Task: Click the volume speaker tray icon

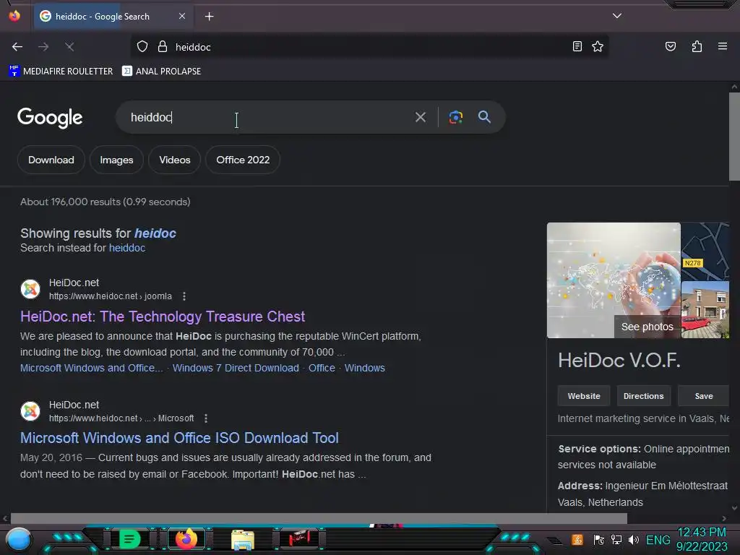Action: [633, 539]
